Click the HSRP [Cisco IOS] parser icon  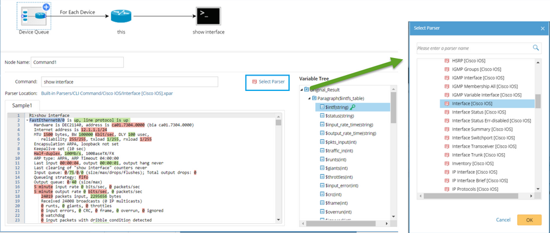pyautogui.click(x=447, y=60)
